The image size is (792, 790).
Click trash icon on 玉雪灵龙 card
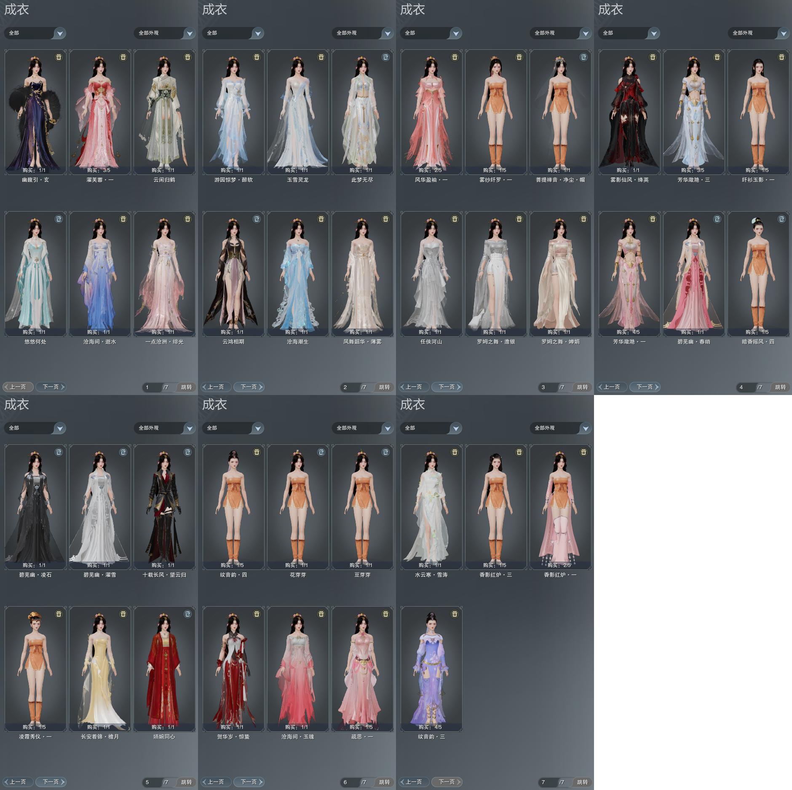321,57
